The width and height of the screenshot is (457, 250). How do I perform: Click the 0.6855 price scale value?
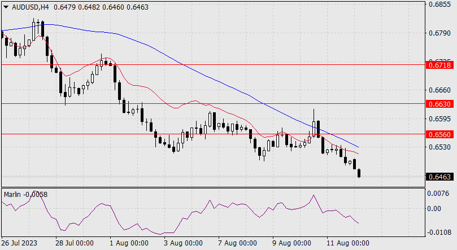pos(439,5)
